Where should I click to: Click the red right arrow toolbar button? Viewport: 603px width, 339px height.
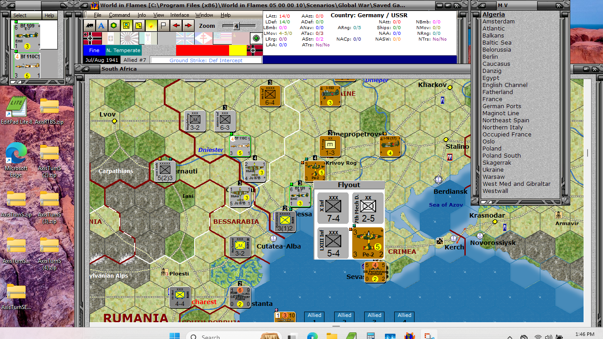click(188, 26)
